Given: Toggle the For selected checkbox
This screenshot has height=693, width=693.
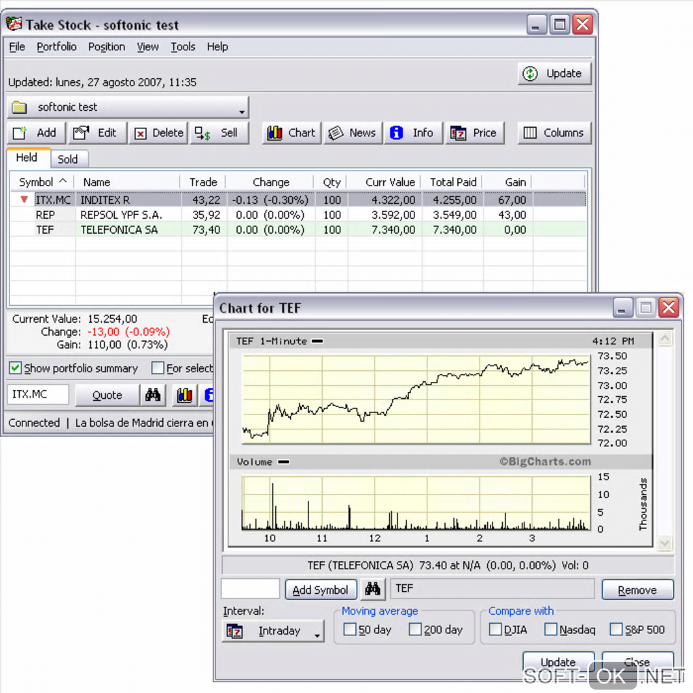Looking at the screenshot, I should coord(158,368).
